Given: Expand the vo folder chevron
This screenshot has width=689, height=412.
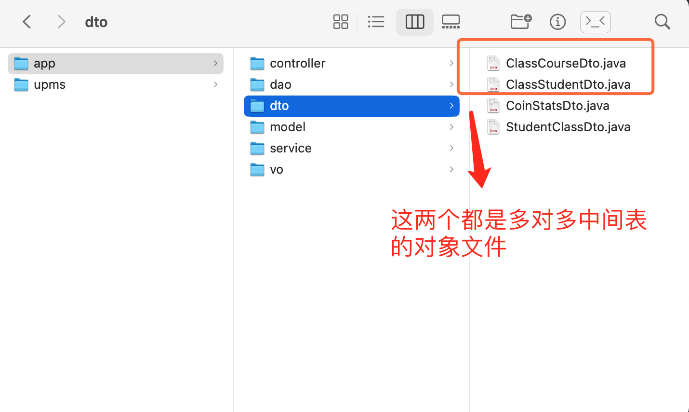Looking at the screenshot, I should [451, 169].
